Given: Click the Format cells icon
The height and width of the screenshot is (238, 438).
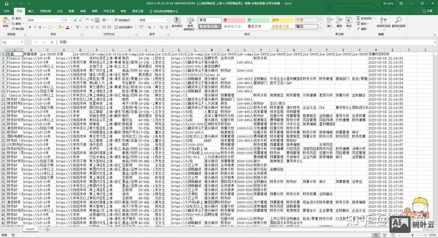Looking at the screenshot, I should [349, 20].
